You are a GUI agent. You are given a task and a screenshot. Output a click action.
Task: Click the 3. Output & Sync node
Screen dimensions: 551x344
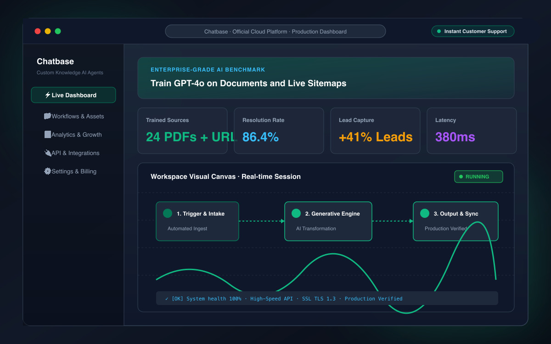[455, 221]
